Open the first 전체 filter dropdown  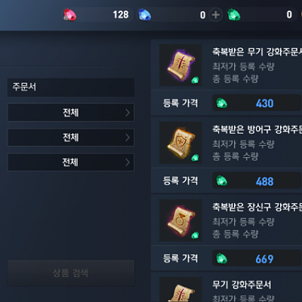(x=71, y=112)
